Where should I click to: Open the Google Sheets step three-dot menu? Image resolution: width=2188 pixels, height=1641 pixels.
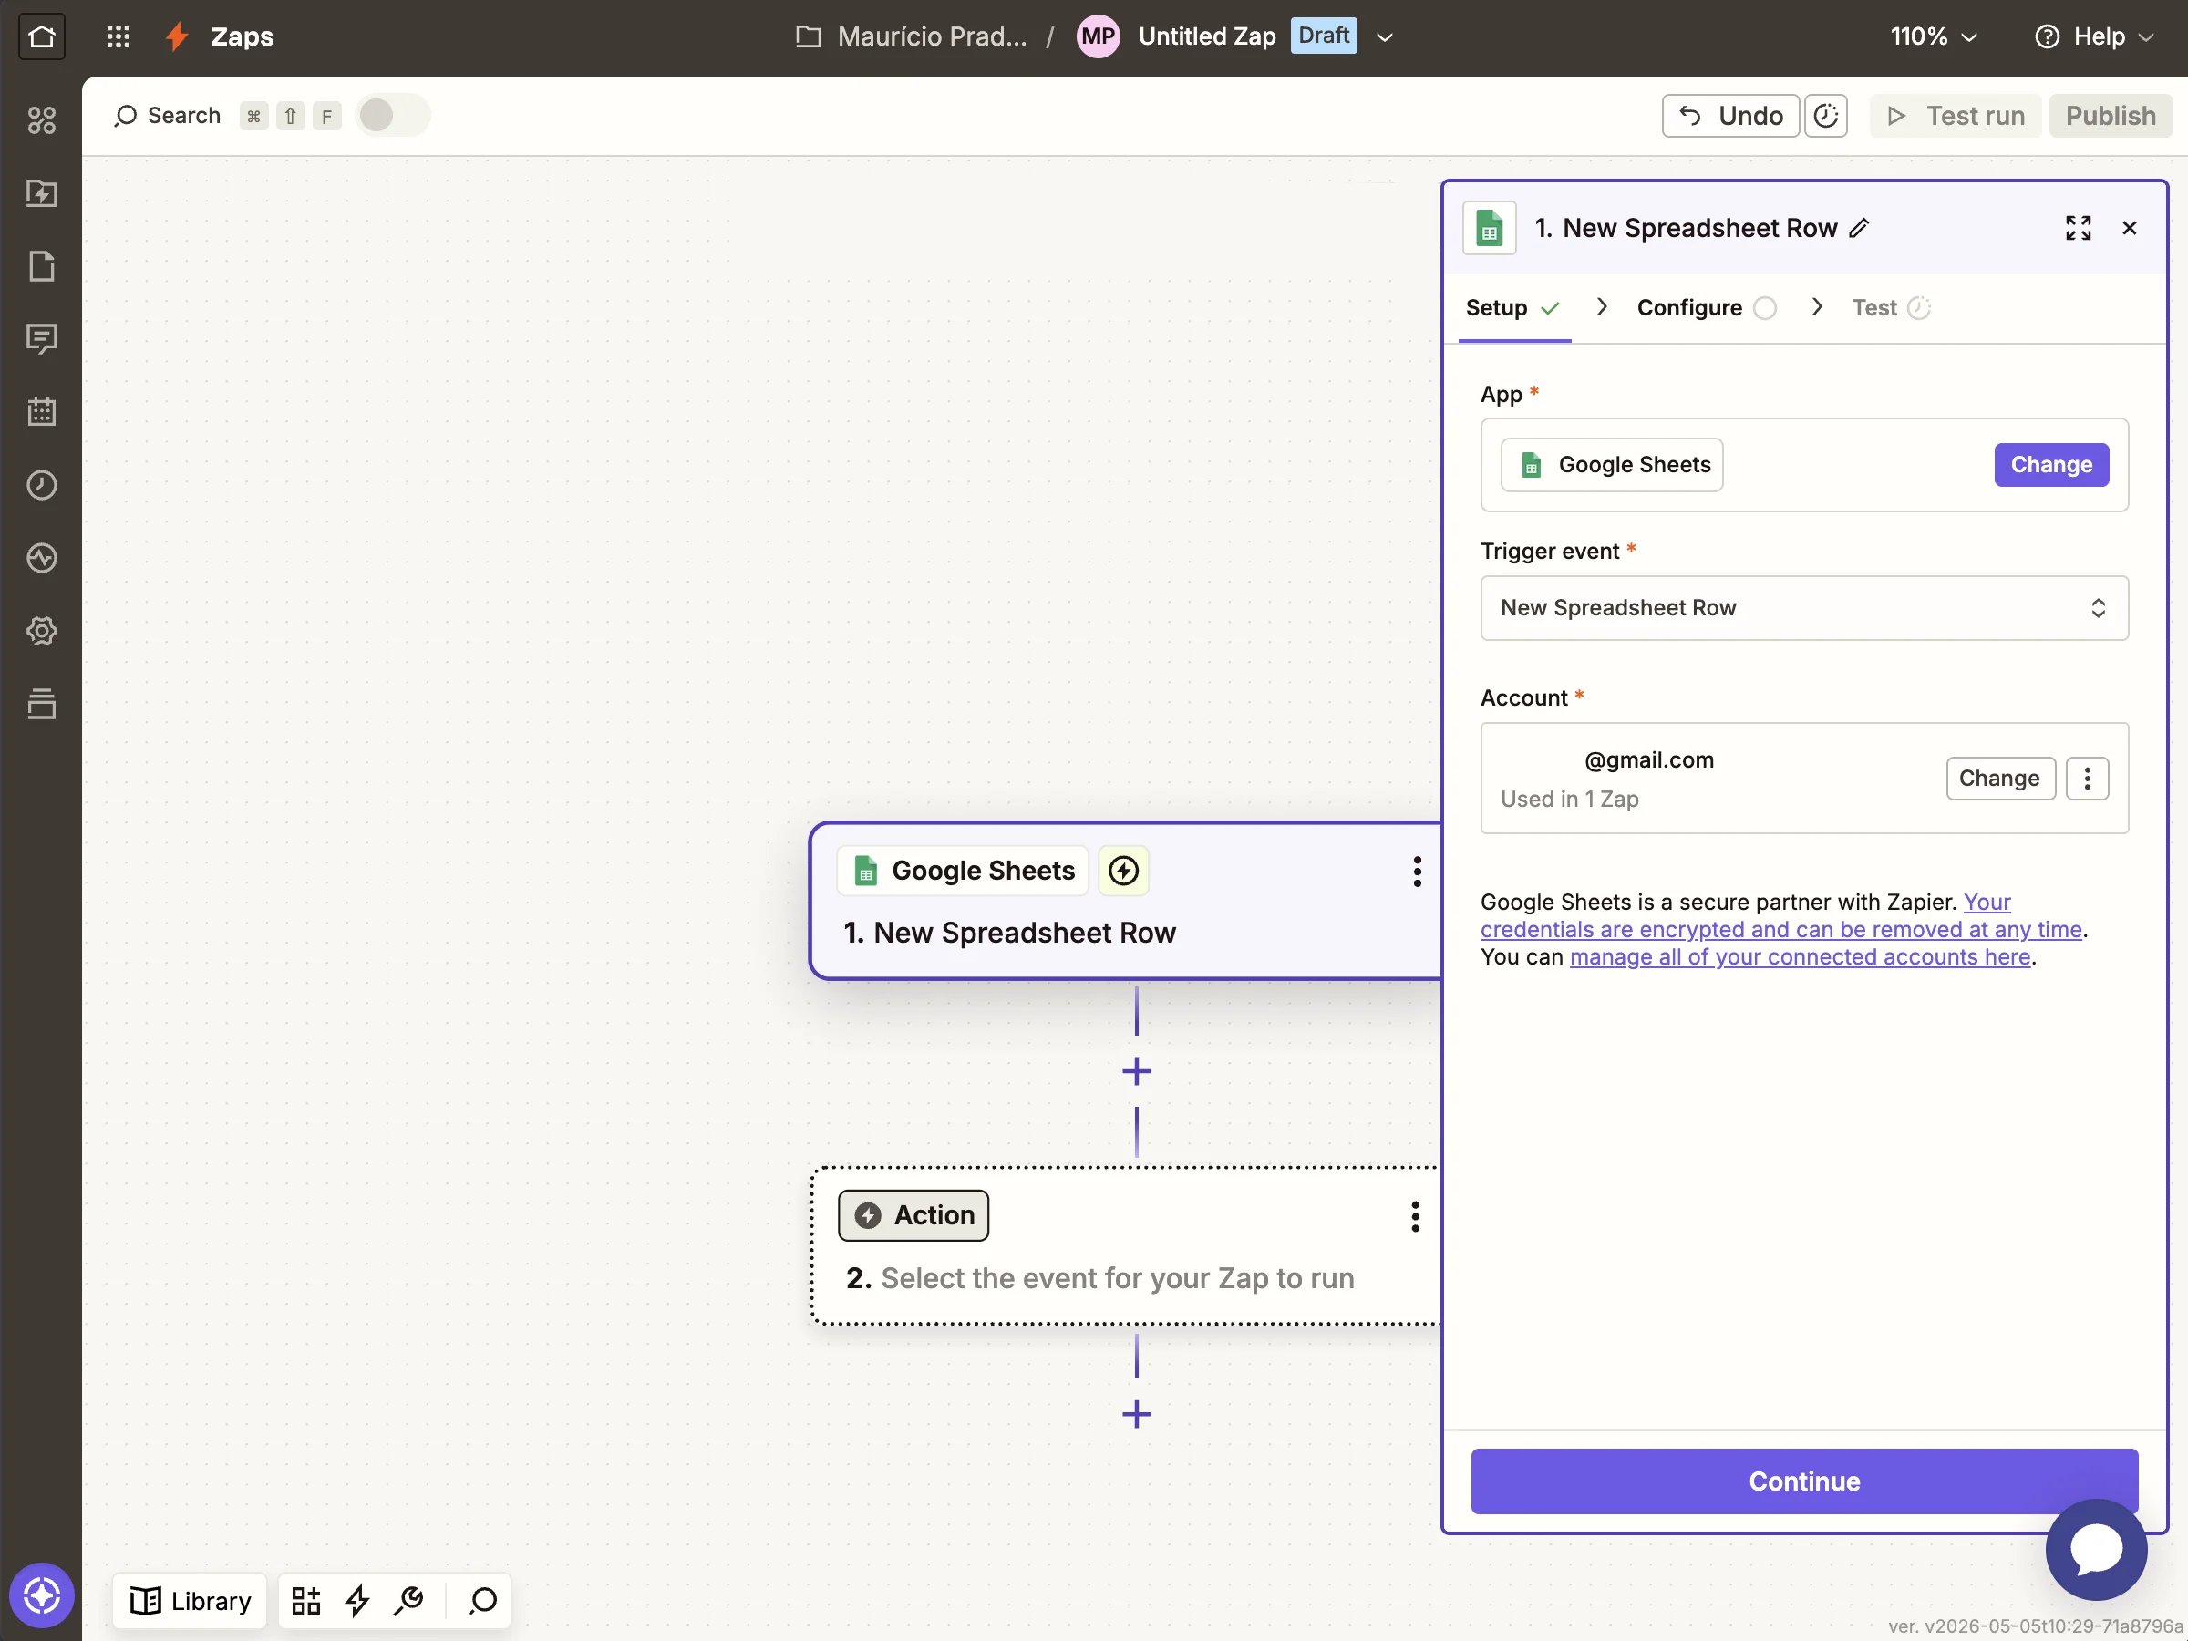click(1417, 872)
